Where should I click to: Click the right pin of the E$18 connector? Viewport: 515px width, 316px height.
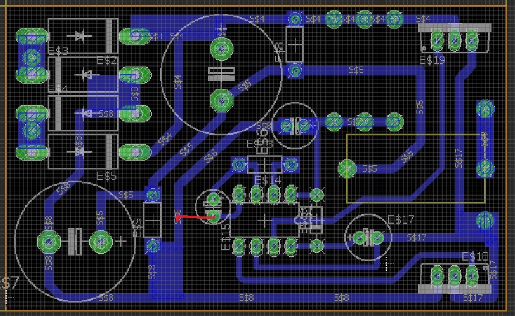[472, 276]
